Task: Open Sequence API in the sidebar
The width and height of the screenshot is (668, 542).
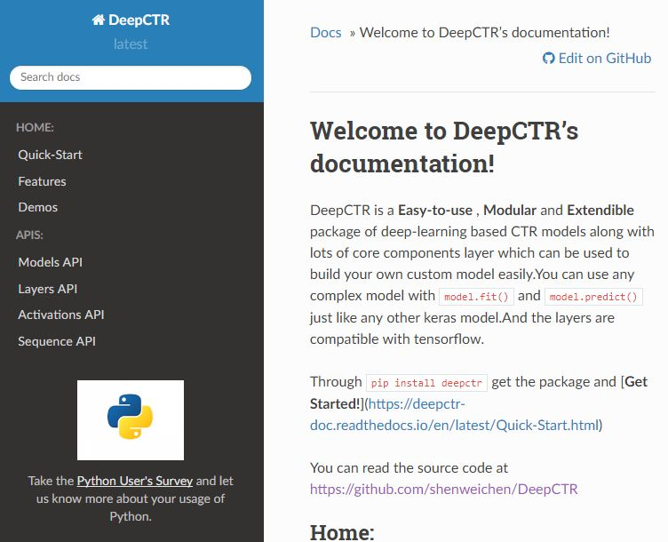Action: (57, 341)
